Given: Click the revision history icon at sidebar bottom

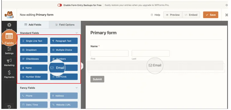Looking at the screenshot, I should tap(9, 107).
